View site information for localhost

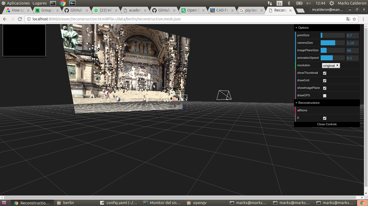29,19
